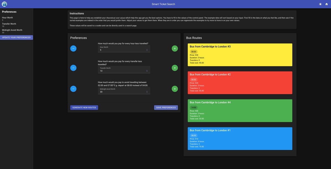Decrease Midnight Avoid Worth with the minus button
Viewport: 331px width, 169px height.
point(73,89)
